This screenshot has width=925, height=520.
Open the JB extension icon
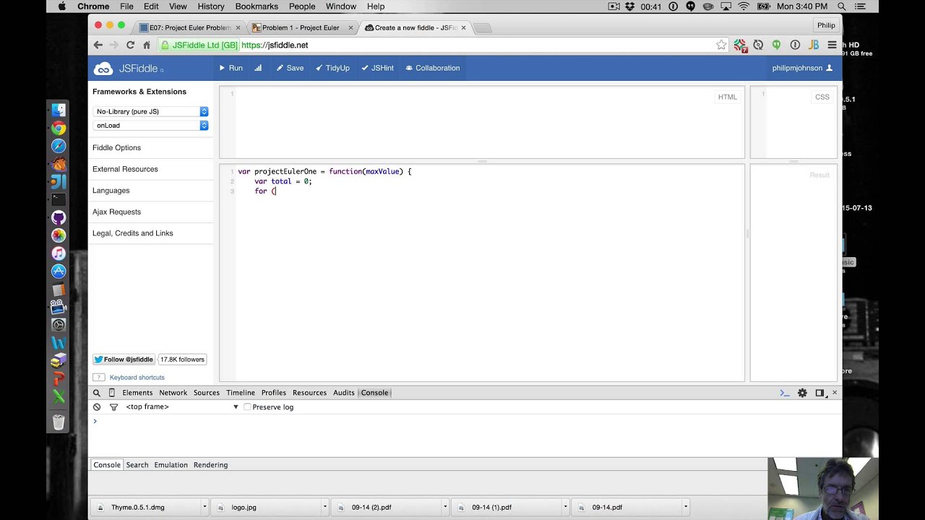[814, 45]
